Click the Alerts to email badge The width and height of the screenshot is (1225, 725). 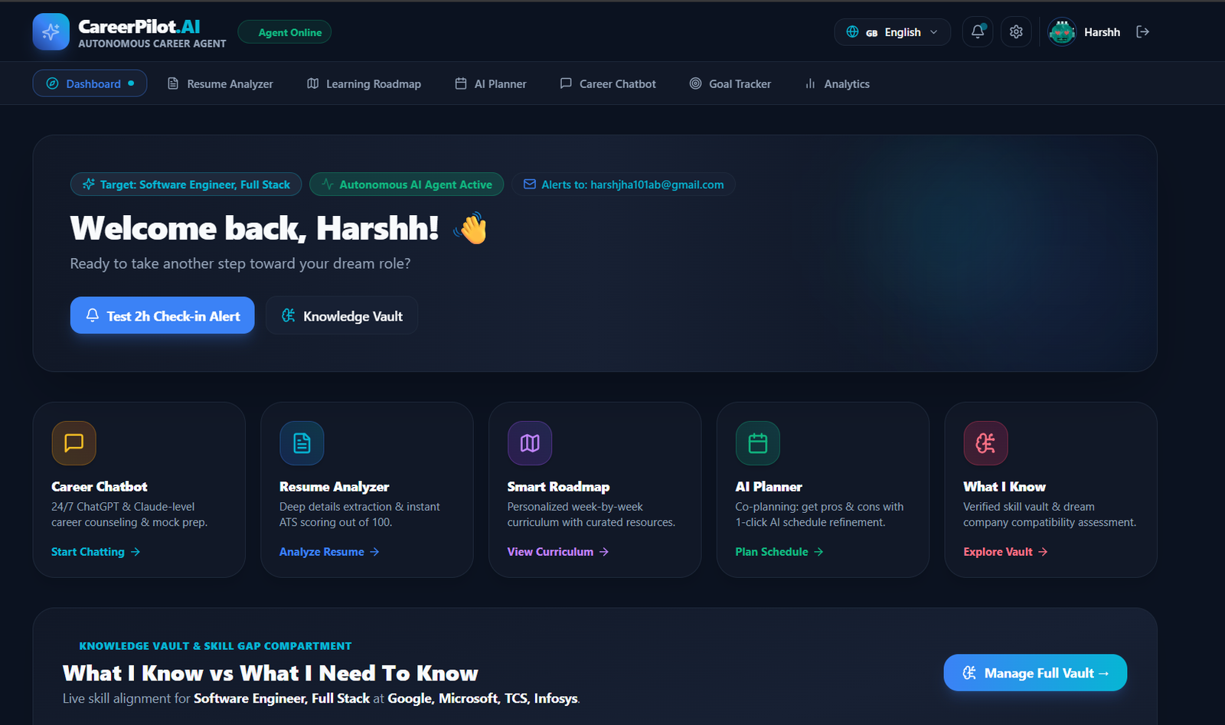click(623, 185)
